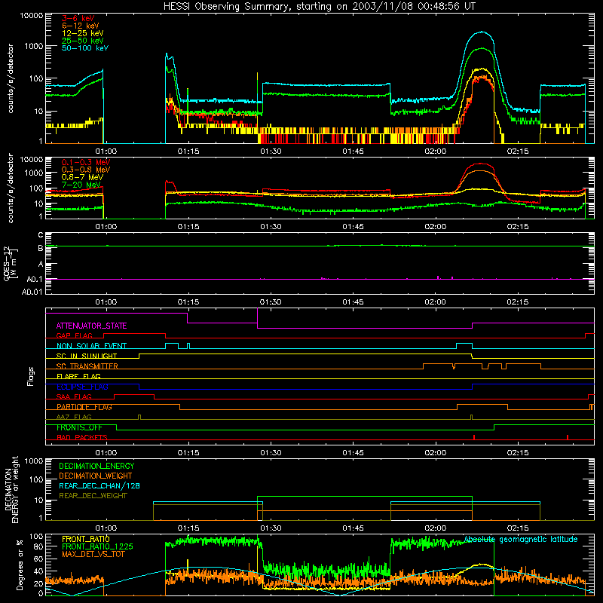Click the 0.1-0.3 MeV legend label
603x603 pixels.
coord(86,162)
